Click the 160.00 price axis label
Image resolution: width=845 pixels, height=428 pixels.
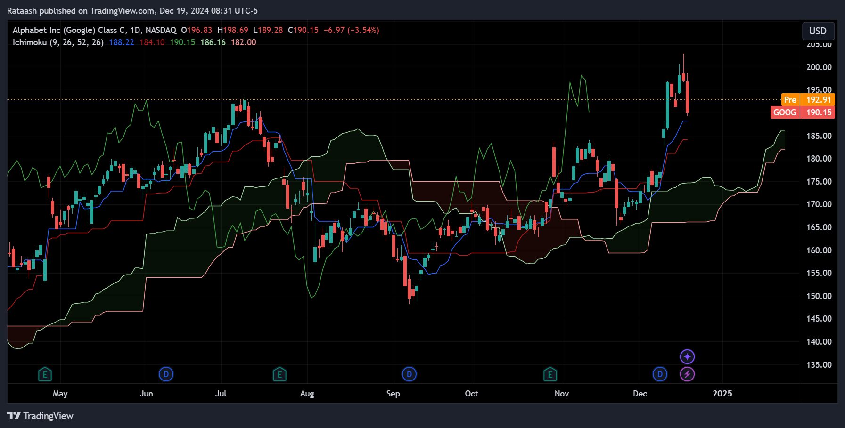tap(819, 250)
